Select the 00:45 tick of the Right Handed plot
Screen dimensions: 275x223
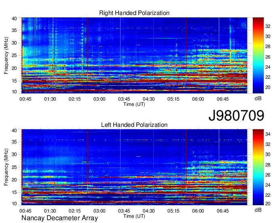(x=25, y=99)
